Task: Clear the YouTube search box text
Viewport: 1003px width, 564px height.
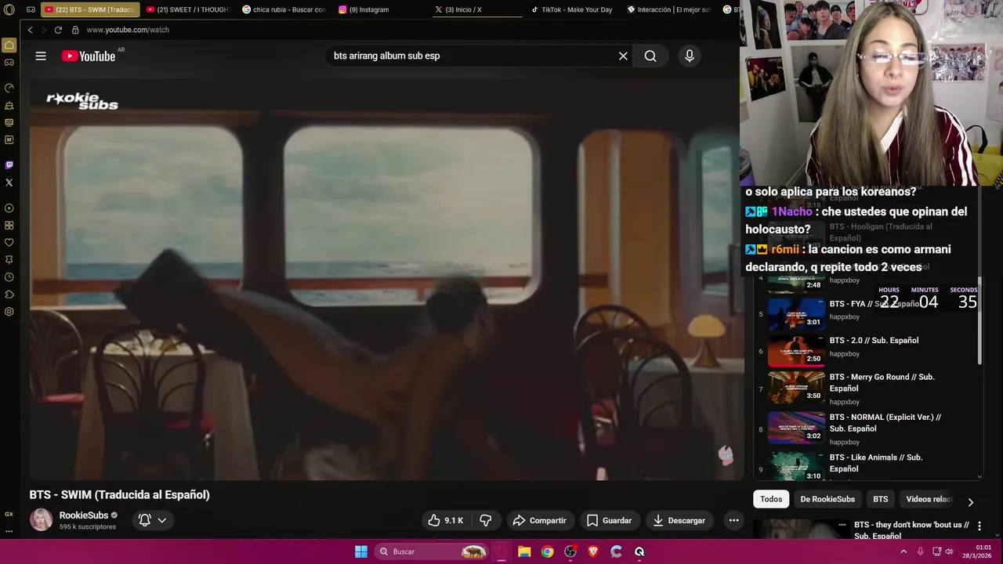Action: (x=623, y=56)
